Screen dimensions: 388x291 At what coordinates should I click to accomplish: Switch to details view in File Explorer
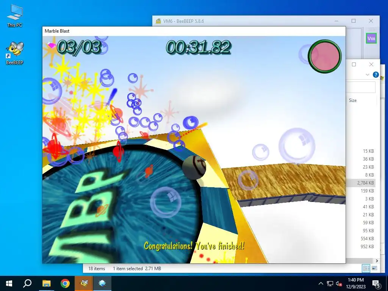(x=366, y=268)
